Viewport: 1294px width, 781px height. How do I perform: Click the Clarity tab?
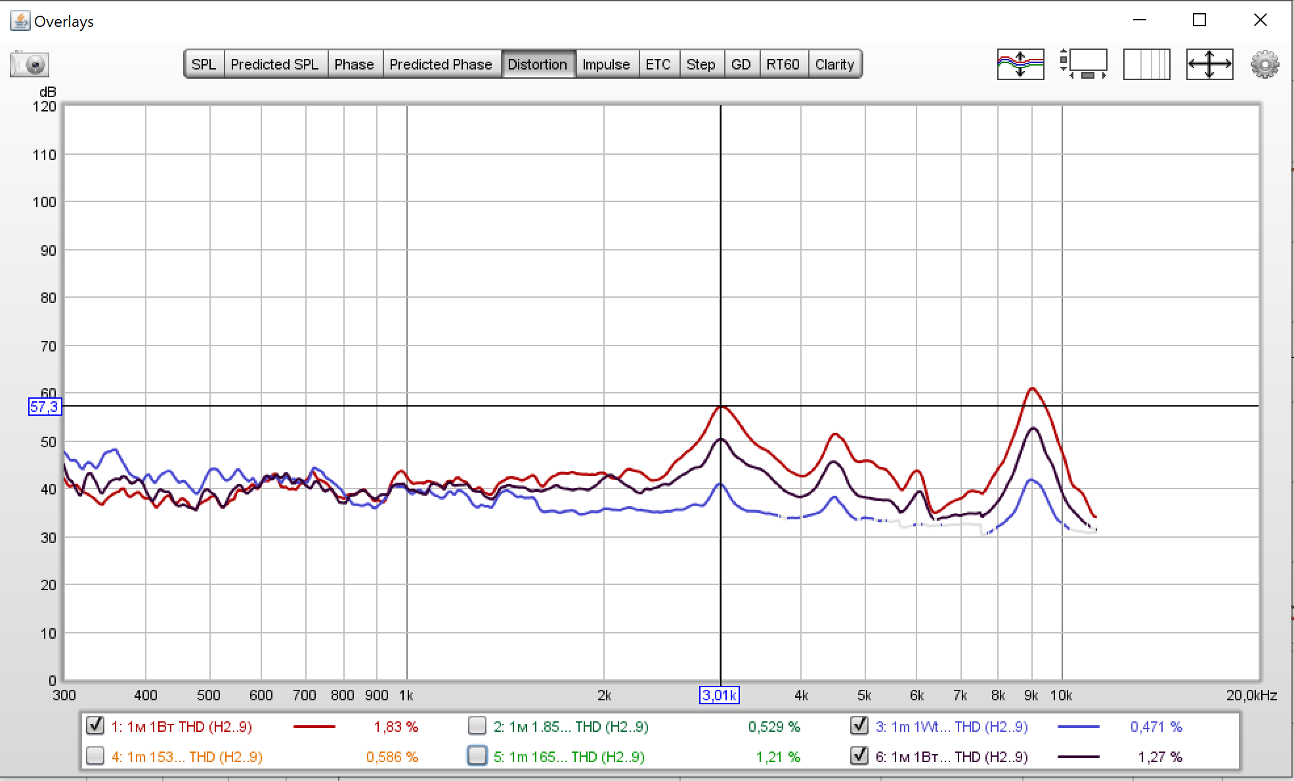834,64
